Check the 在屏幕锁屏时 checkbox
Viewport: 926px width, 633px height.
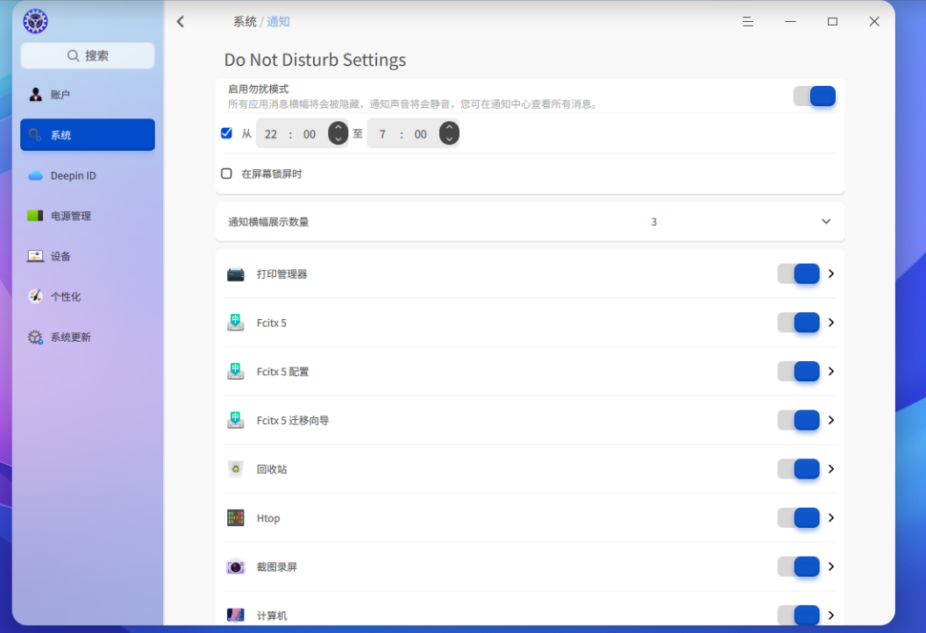[226, 174]
